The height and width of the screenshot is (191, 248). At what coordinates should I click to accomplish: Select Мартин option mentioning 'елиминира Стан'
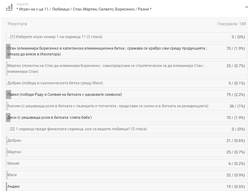point(106,69)
